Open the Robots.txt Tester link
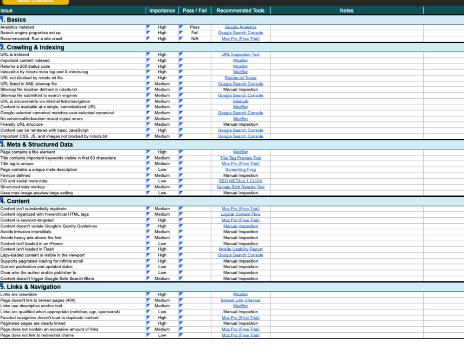Viewport: 464px width, 348px height. click(x=240, y=78)
